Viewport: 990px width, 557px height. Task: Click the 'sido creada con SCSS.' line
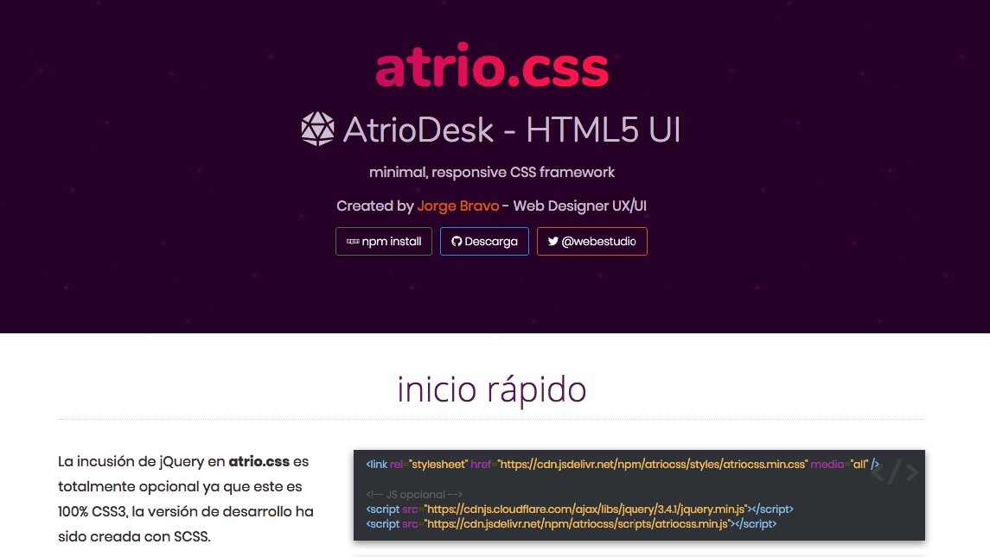[x=135, y=537]
